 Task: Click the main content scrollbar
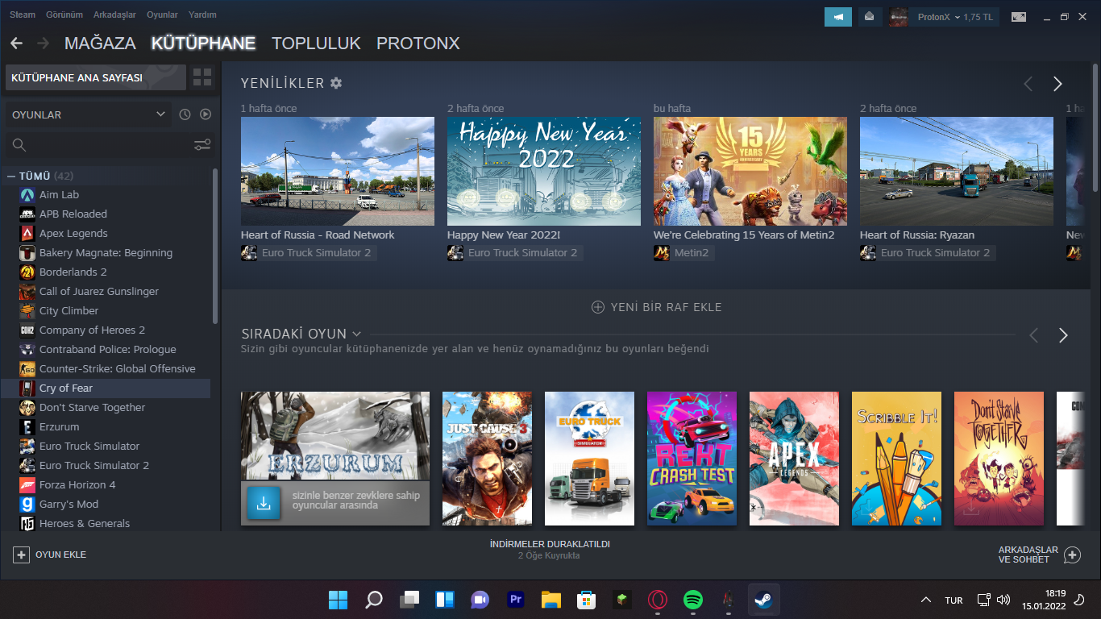click(x=1095, y=127)
